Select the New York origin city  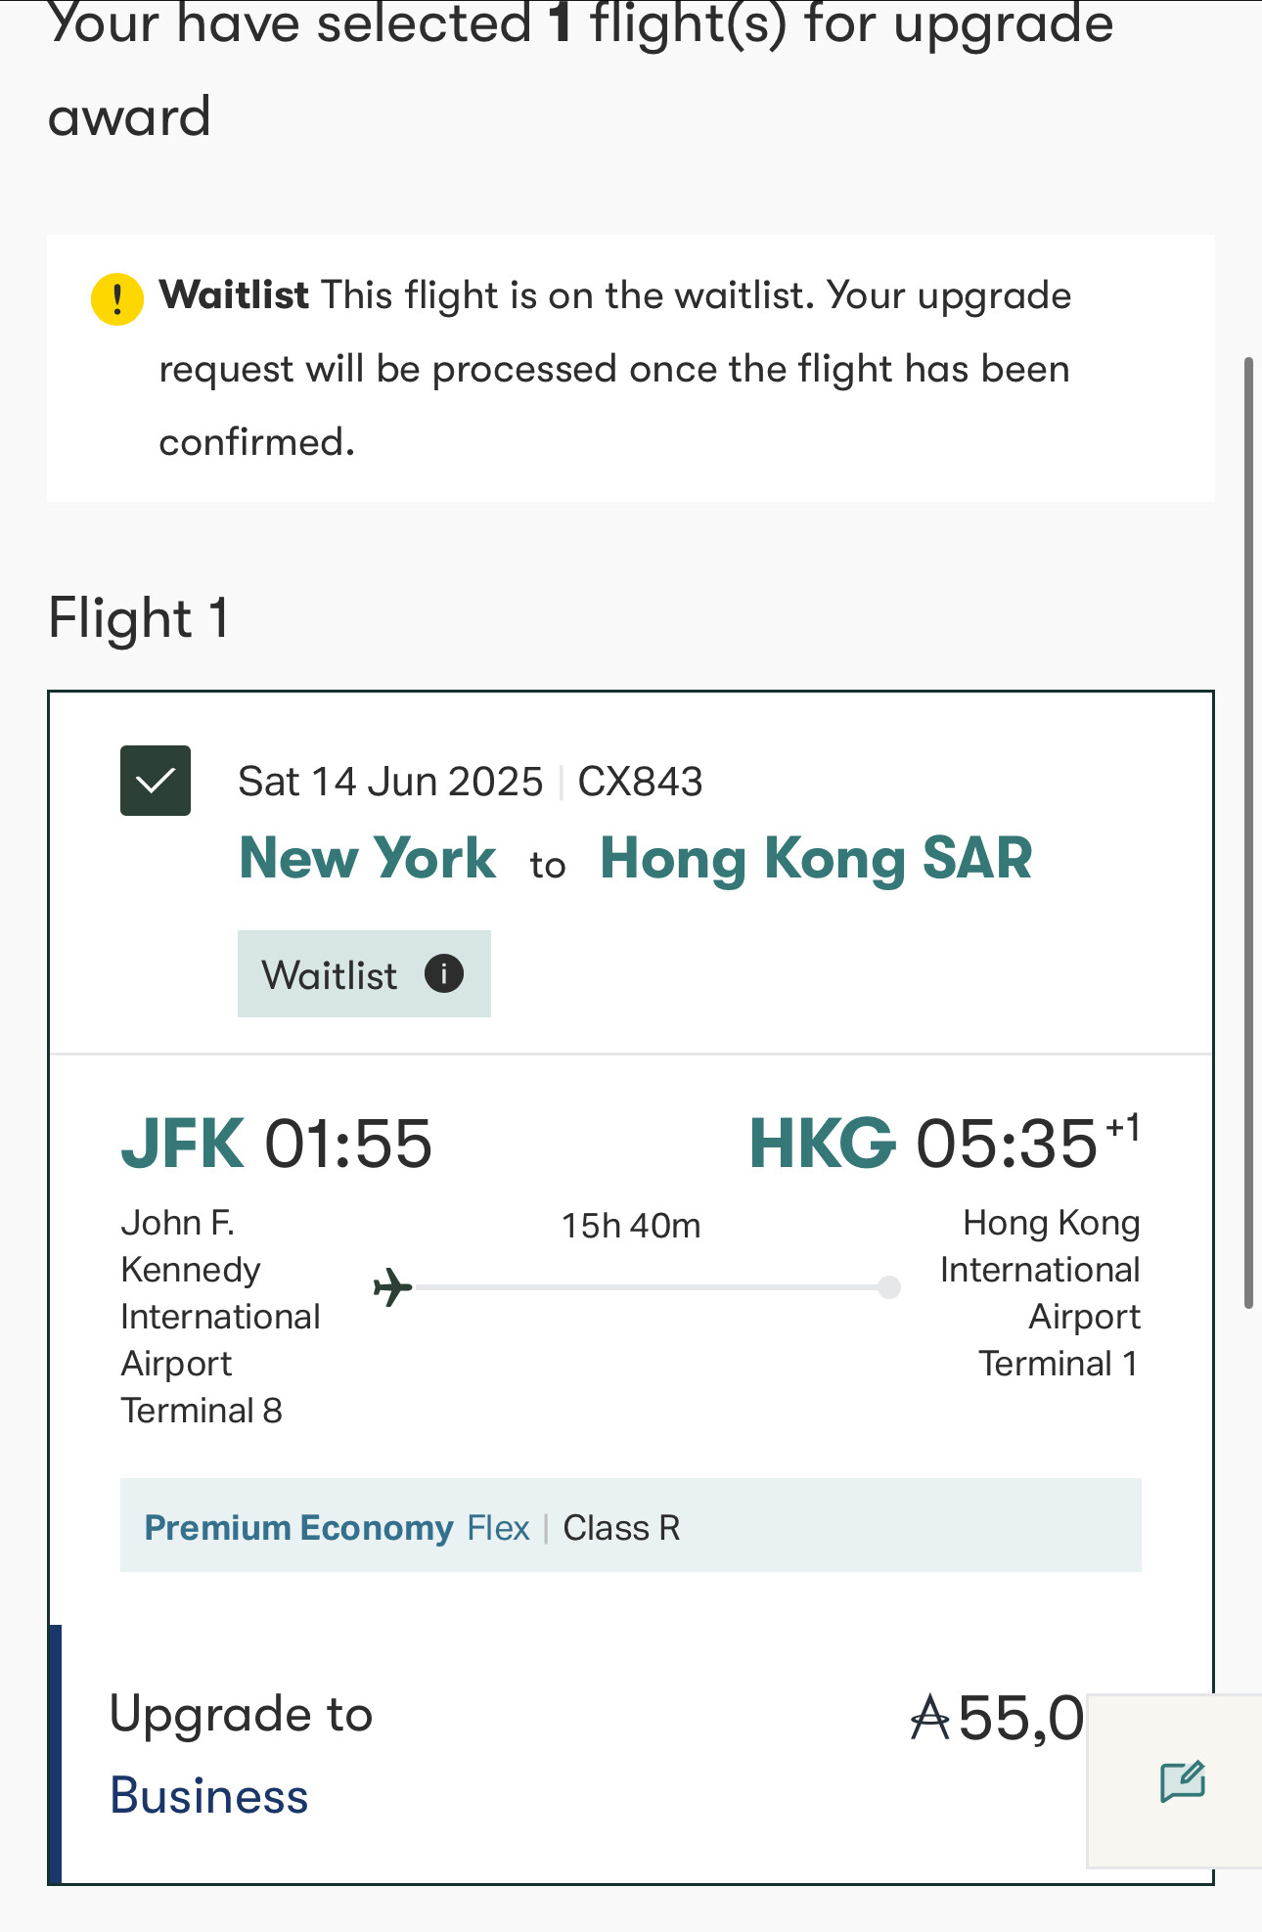click(x=368, y=858)
